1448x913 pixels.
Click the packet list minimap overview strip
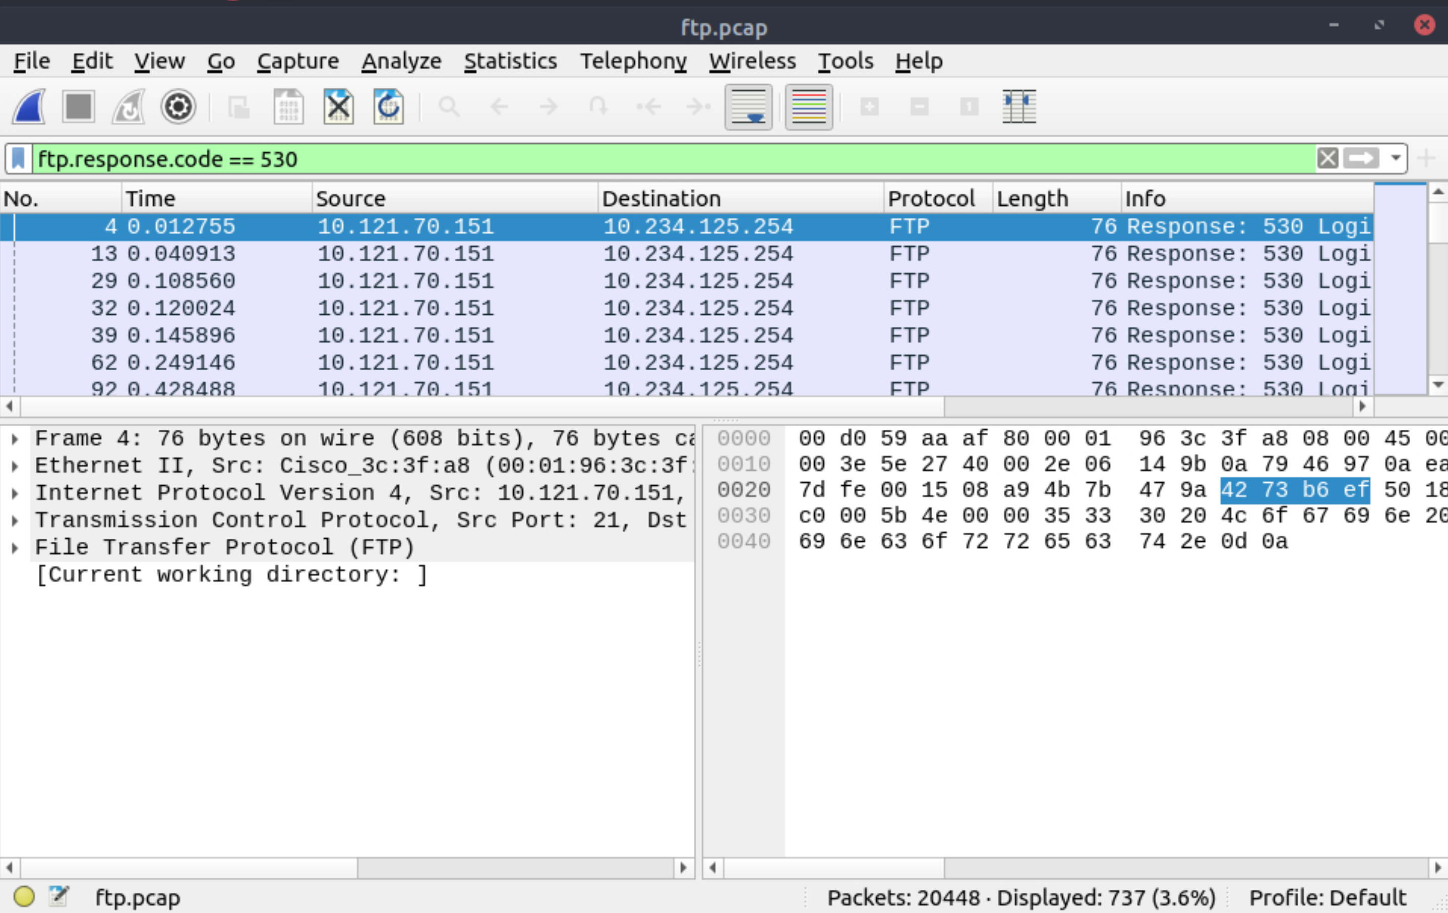[1400, 289]
